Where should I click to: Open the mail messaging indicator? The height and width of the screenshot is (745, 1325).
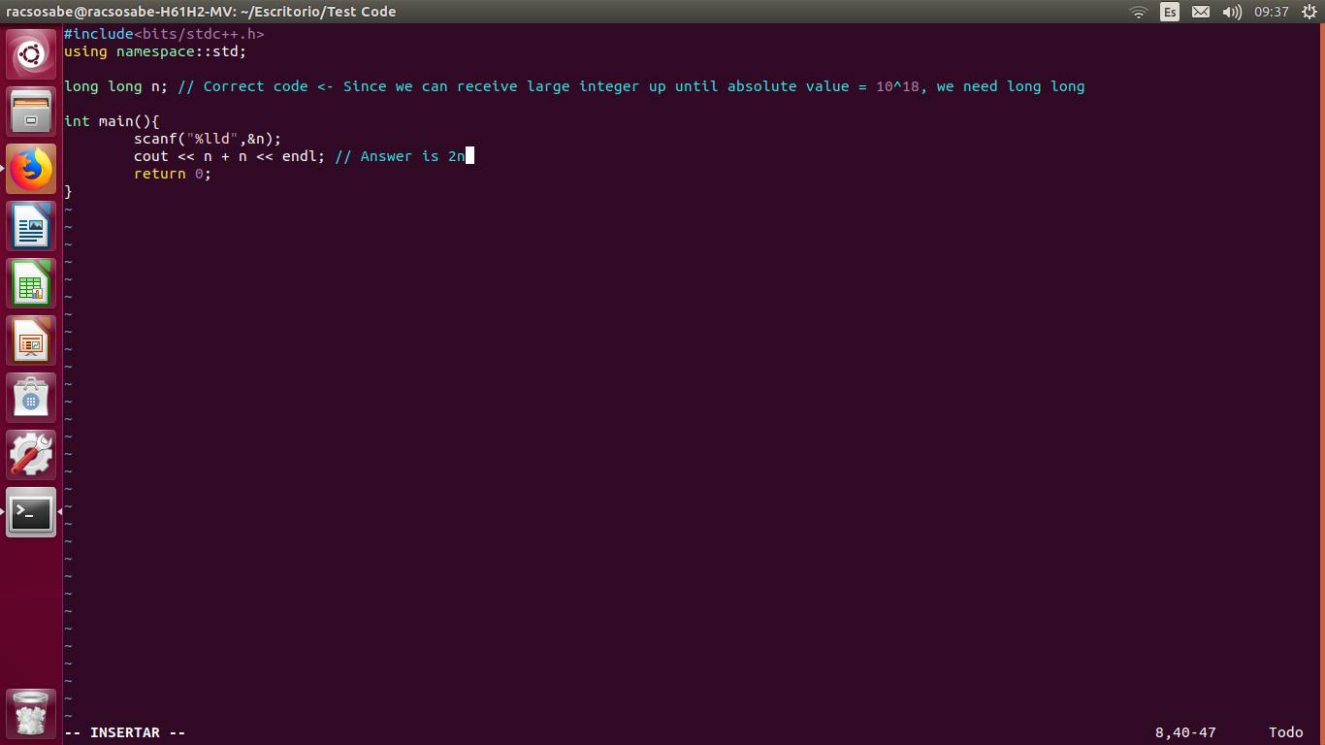tap(1201, 12)
